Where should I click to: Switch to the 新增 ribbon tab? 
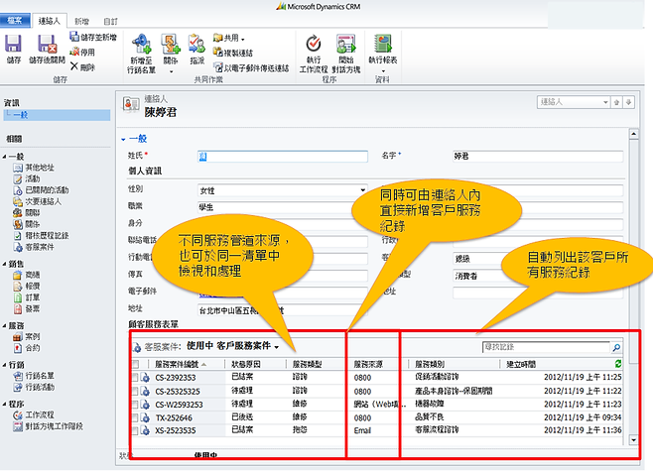(x=81, y=21)
